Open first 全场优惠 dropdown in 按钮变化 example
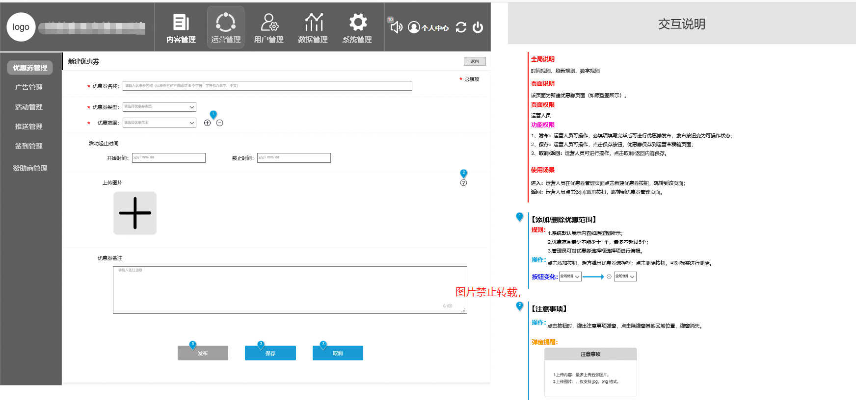The image size is (856, 404). tap(570, 277)
